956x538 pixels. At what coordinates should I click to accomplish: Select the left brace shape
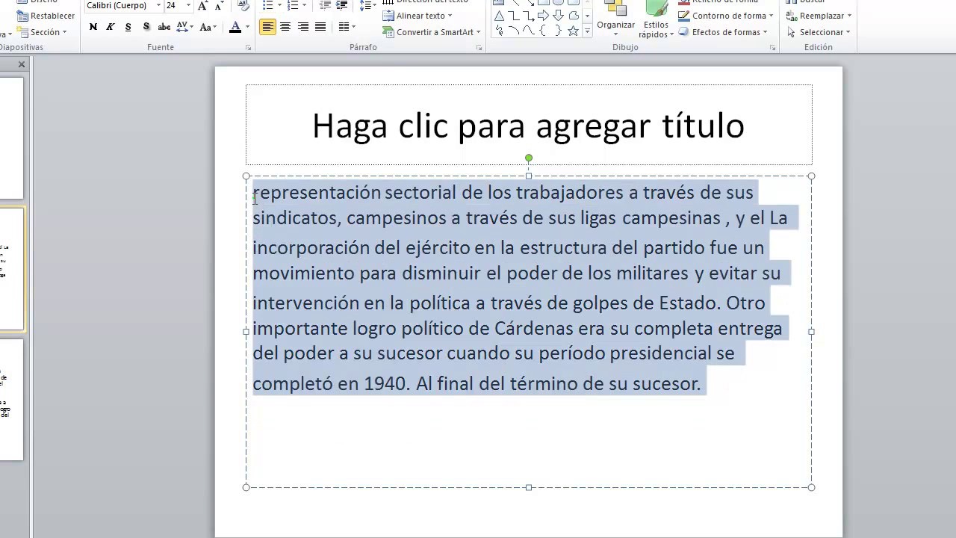(543, 31)
